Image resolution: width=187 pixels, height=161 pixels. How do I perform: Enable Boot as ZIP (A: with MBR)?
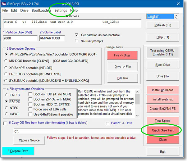(30, 99)
